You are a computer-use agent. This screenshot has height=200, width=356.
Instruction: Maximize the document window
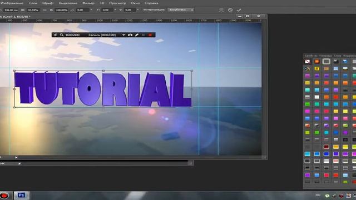pyautogui.click(x=248, y=16)
